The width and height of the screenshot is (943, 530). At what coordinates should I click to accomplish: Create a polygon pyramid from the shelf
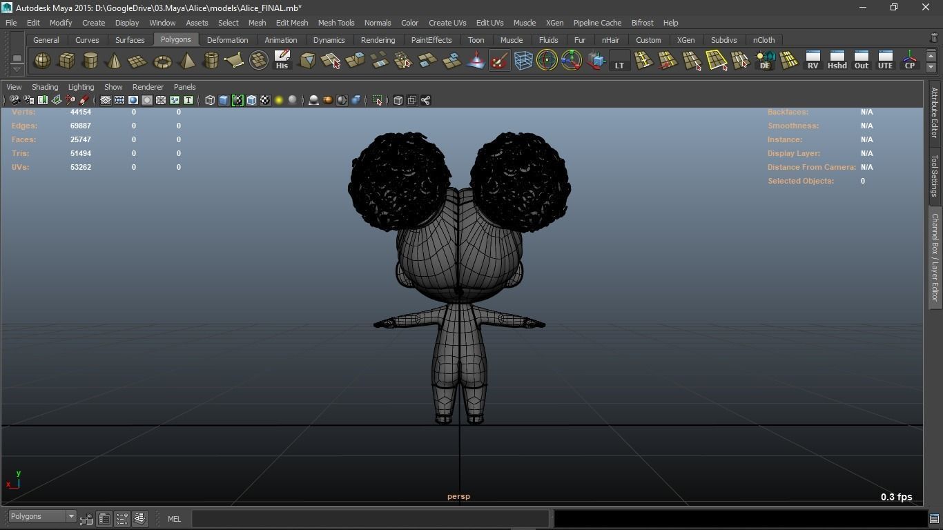pyautogui.click(x=186, y=61)
